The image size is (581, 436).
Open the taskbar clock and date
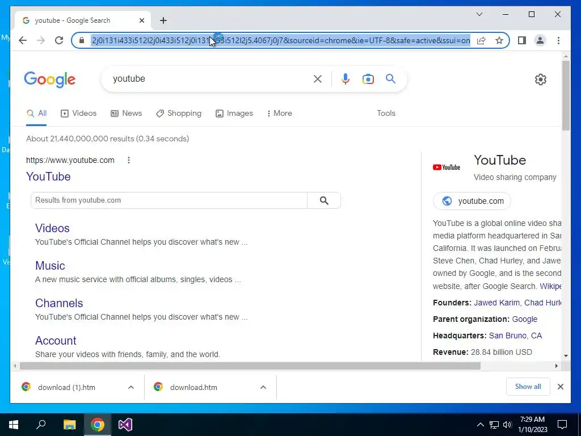pyautogui.click(x=532, y=425)
